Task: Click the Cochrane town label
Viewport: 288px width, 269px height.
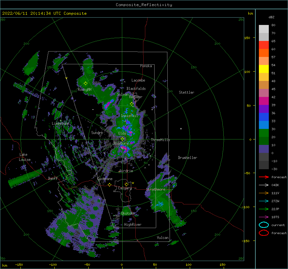Action: click(x=105, y=179)
